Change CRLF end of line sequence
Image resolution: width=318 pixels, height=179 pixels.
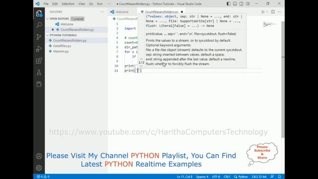227,177
